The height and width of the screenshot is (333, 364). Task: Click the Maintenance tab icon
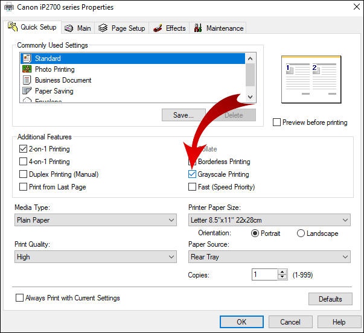pos(197,28)
